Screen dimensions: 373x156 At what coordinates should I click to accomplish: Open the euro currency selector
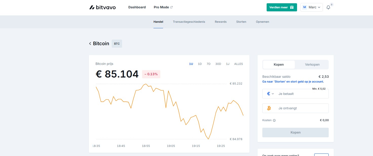point(270,94)
